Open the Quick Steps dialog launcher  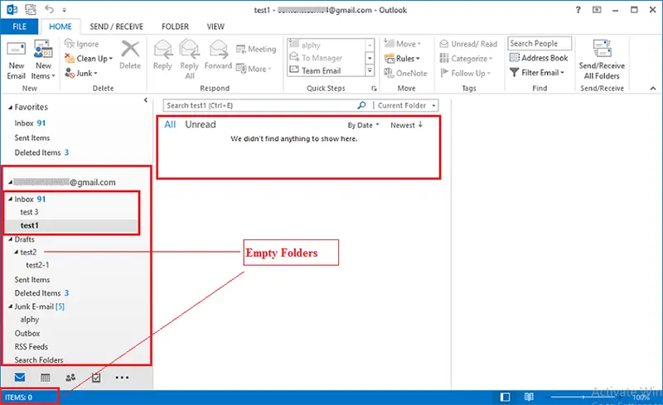coord(374,89)
